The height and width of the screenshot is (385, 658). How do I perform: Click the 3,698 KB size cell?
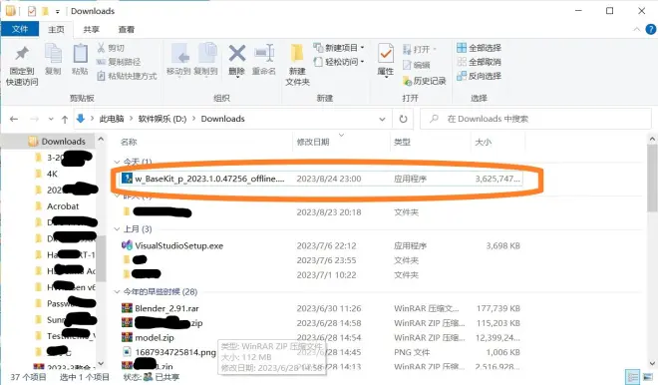[502, 245]
